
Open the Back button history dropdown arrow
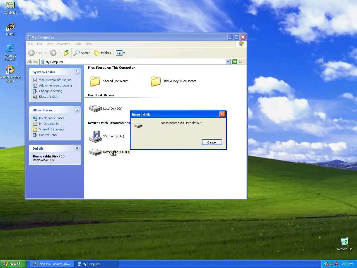click(46, 53)
